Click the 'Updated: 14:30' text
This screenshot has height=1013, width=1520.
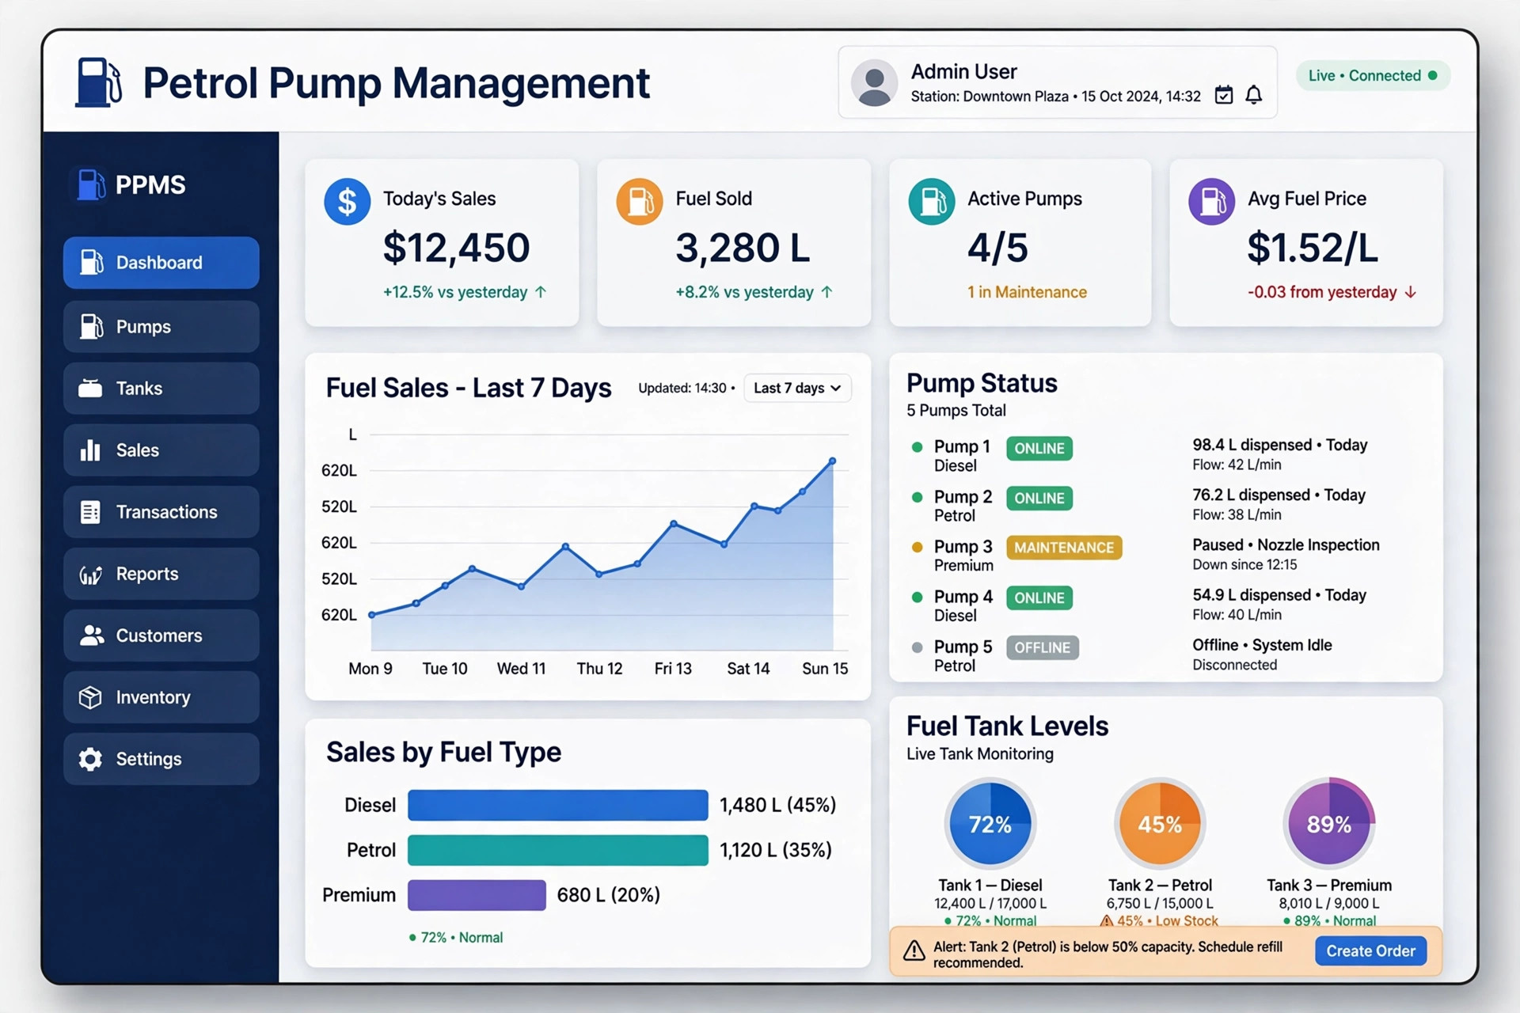tap(682, 388)
